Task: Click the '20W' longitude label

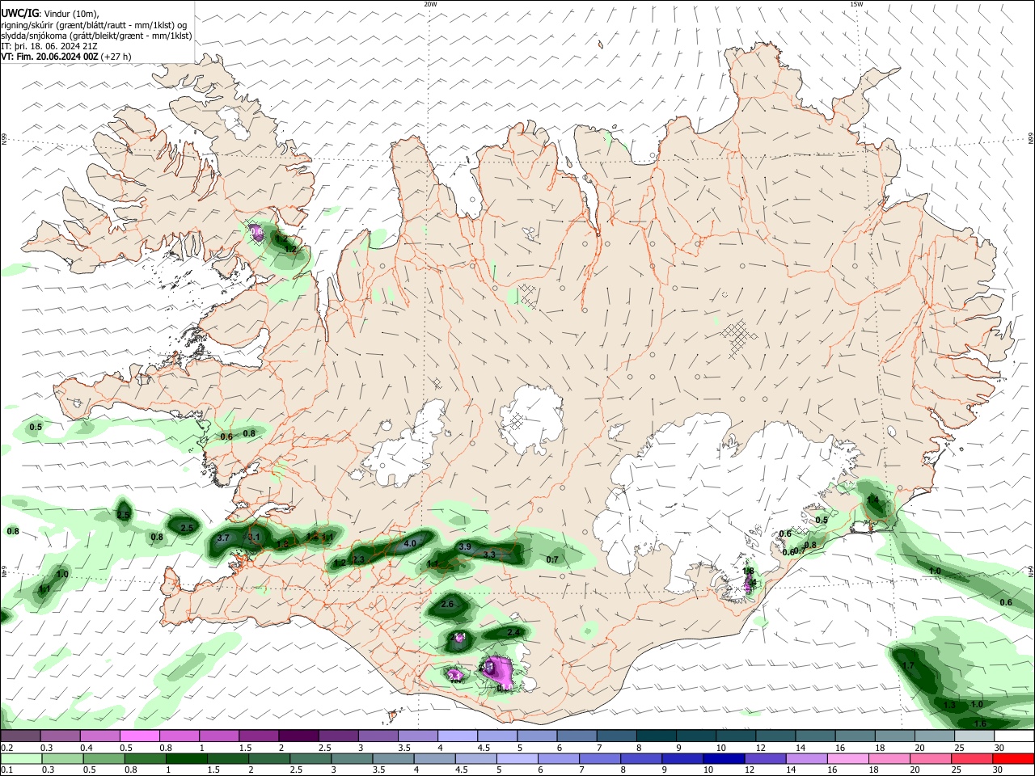Action: point(430,4)
